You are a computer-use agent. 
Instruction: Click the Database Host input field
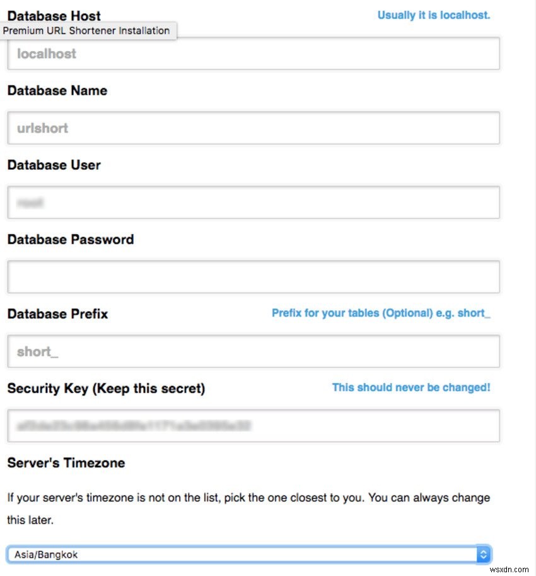point(253,54)
